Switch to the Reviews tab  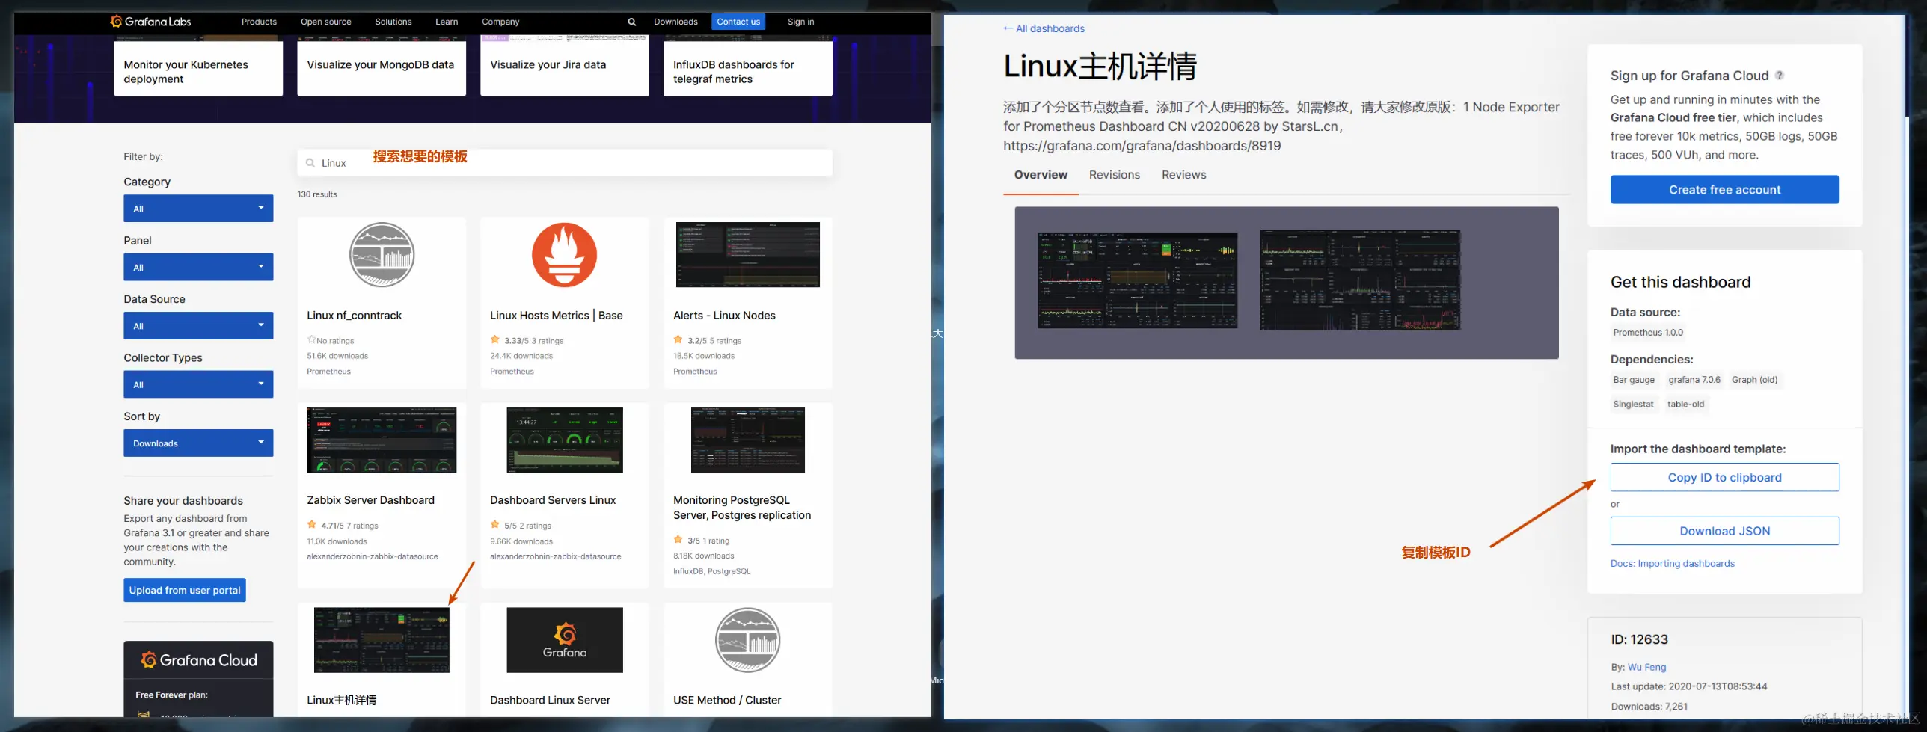pyautogui.click(x=1183, y=175)
